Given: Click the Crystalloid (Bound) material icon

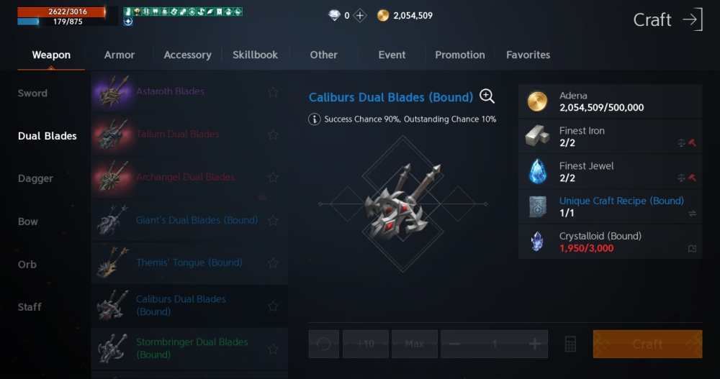Looking at the screenshot, I should click(537, 242).
